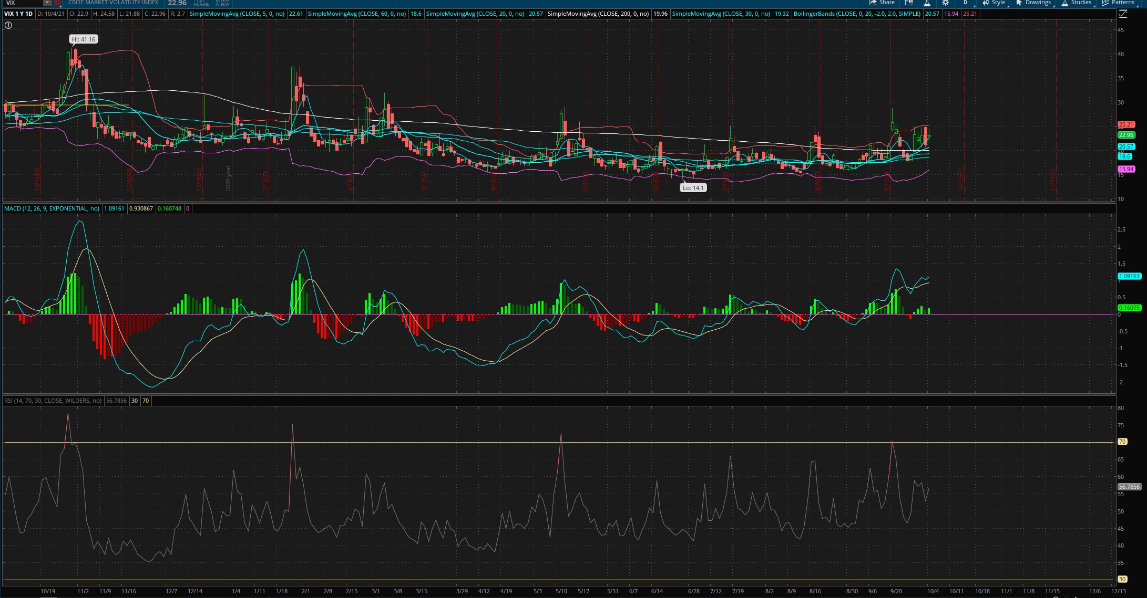This screenshot has height=598, width=1147.
Task: Click the red symbol link icon
Action: 58,3
